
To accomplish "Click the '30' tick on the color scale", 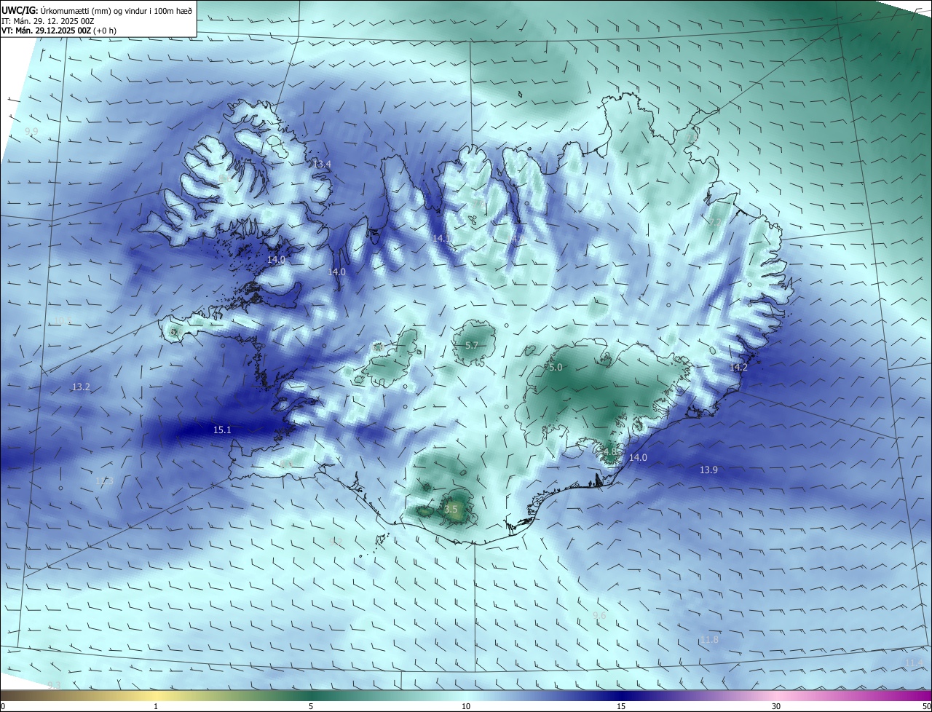I will (x=776, y=707).
